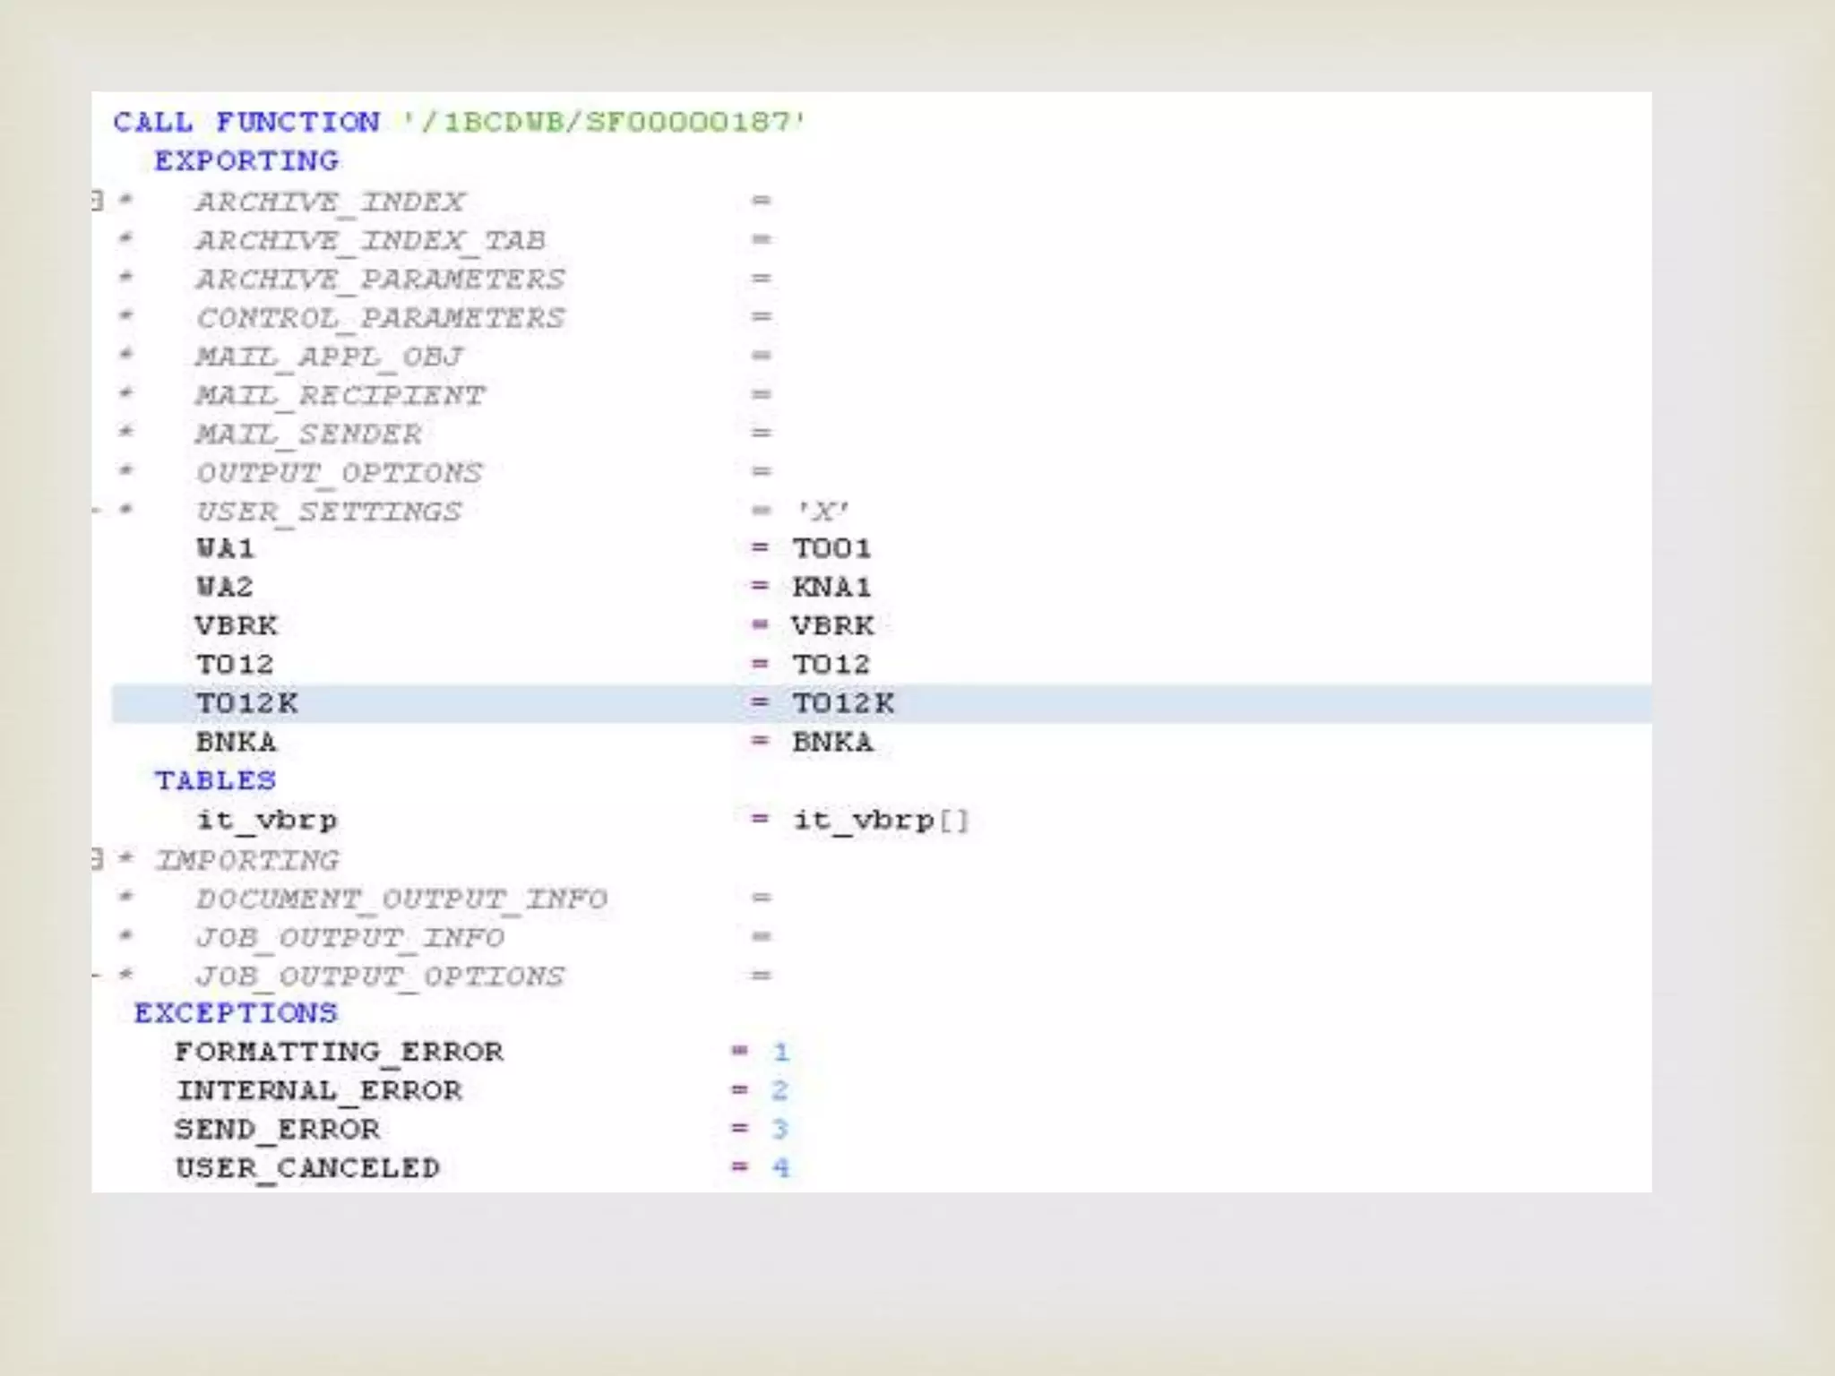The width and height of the screenshot is (1835, 1376).
Task: Click the highlighted T012K parameter line
Action: [246, 703]
